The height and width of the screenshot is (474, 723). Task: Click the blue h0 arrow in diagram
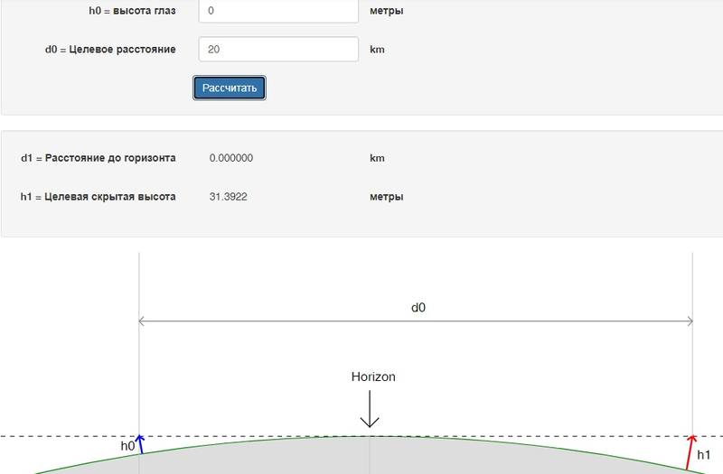[x=140, y=444]
